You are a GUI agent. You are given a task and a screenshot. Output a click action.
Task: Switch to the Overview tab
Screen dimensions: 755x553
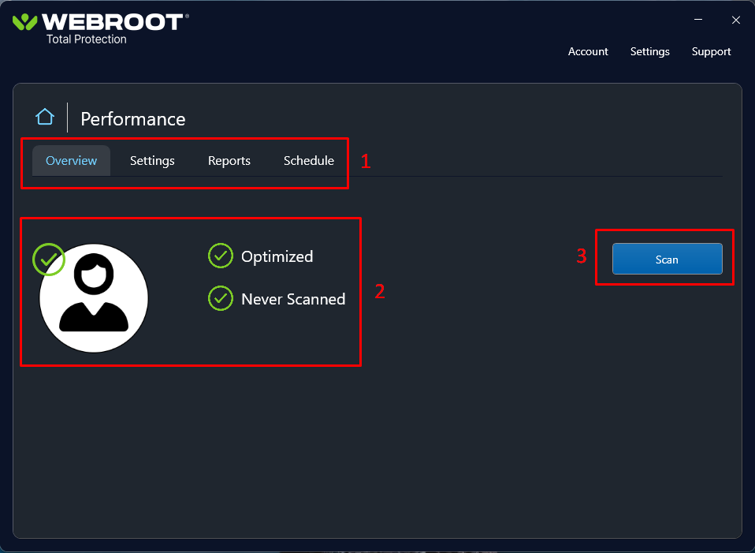click(x=71, y=161)
